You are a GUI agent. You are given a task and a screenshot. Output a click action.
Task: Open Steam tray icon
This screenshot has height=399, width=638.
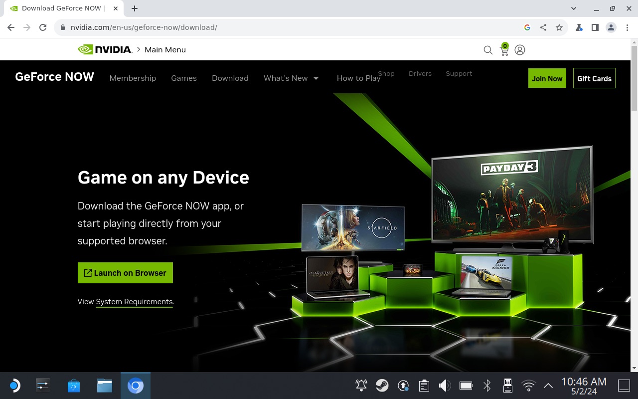point(382,385)
